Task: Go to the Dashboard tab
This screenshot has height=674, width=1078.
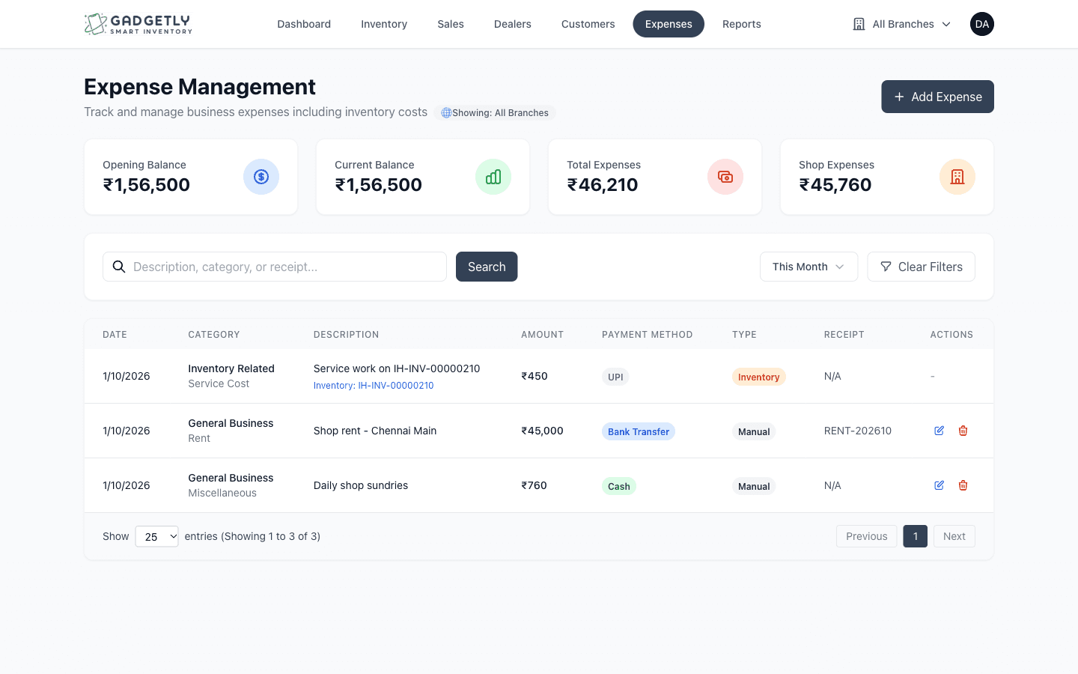Action: pos(304,24)
